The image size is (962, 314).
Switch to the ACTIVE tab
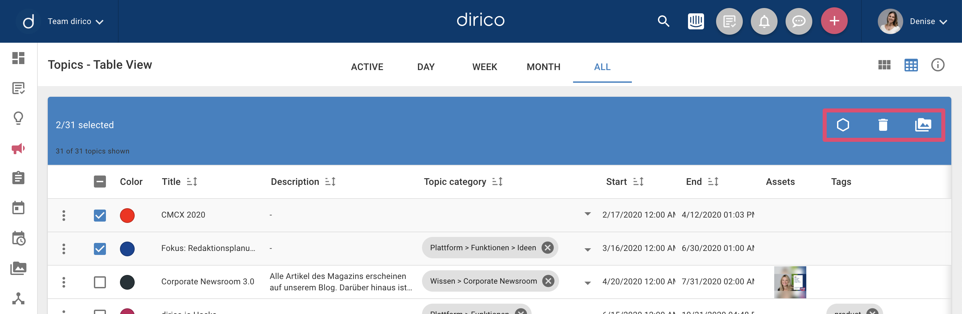[x=367, y=67]
